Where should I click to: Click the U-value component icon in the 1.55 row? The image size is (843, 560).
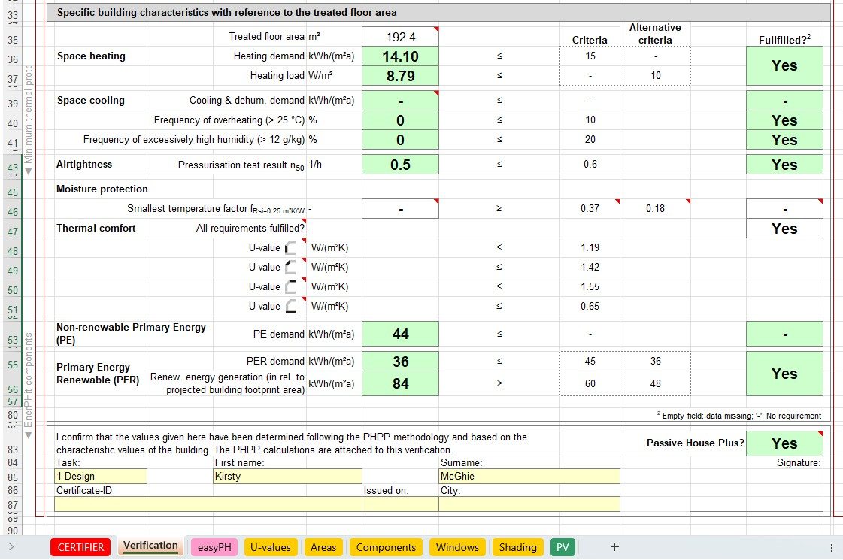pyautogui.click(x=290, y=287)
